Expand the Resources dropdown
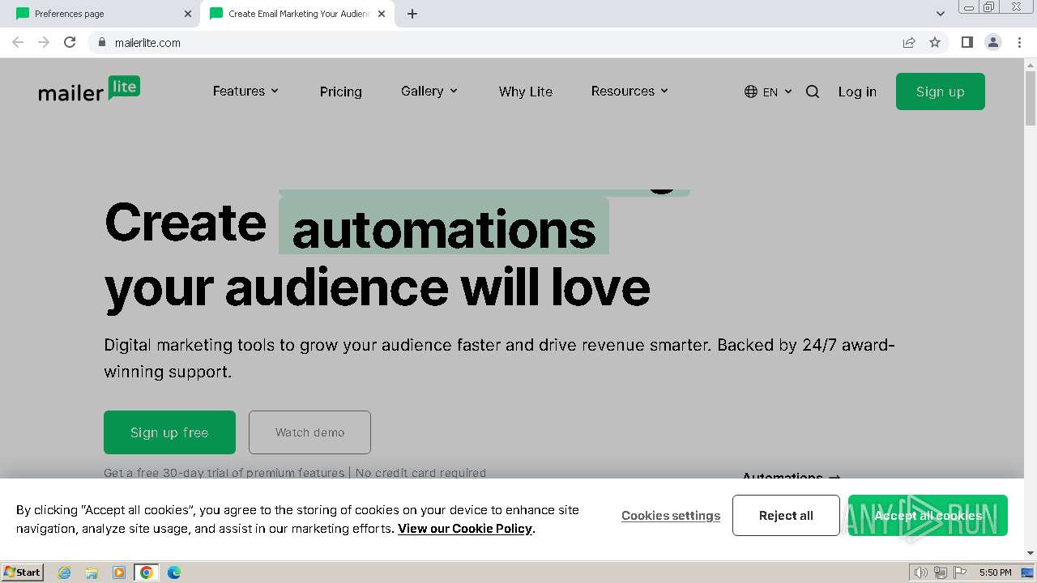 pos(629,91)
